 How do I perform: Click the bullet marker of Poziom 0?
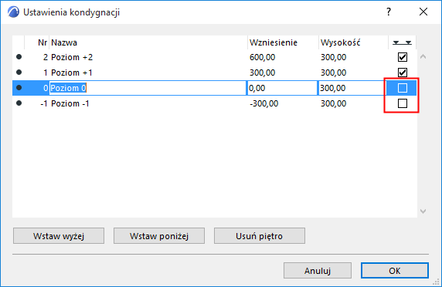(x=19, y=88)
